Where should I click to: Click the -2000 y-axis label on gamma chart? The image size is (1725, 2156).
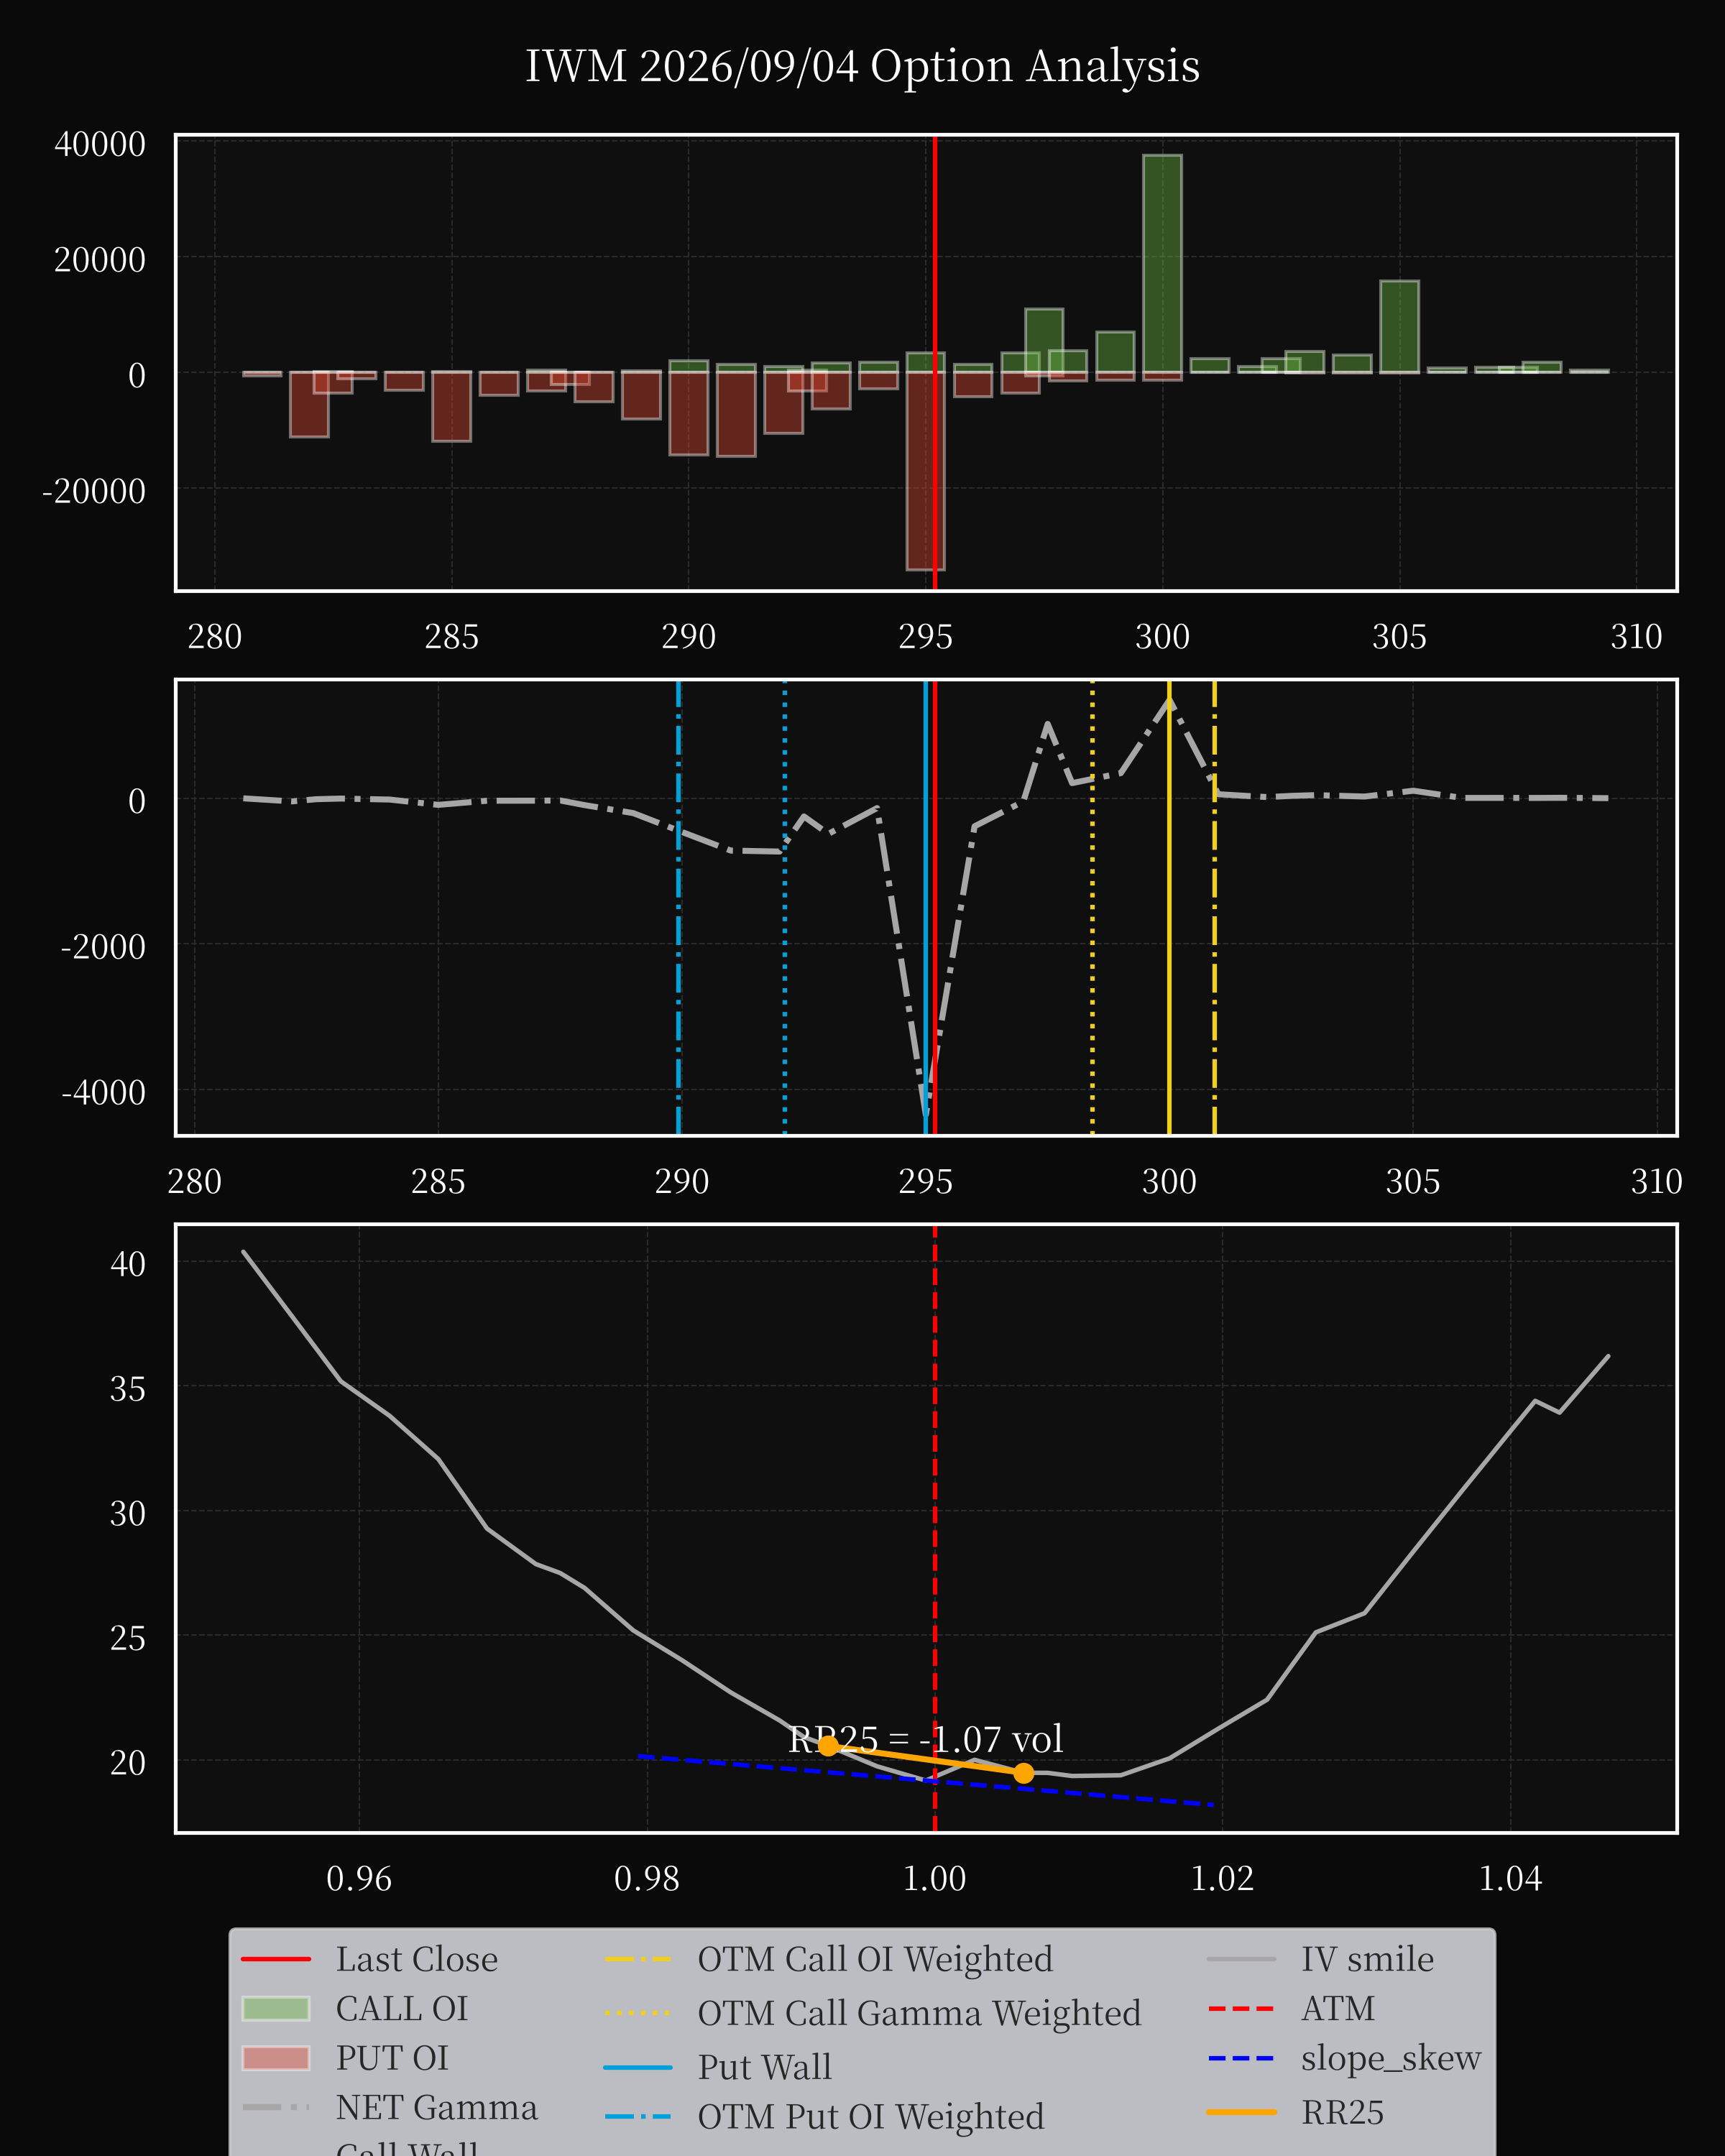[104, 946]
